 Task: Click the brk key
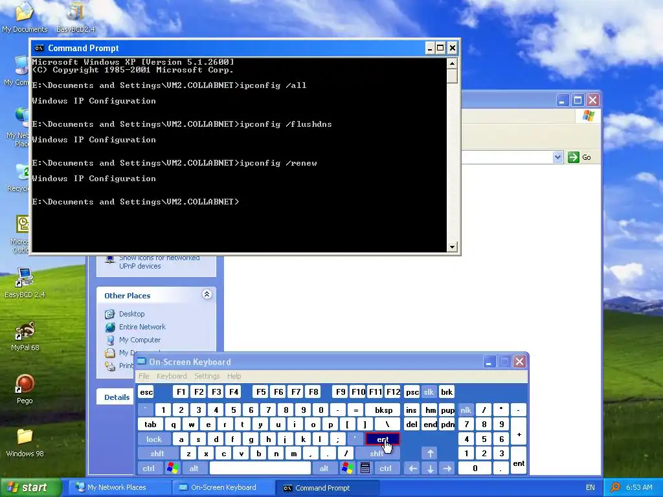pos(447,392)
